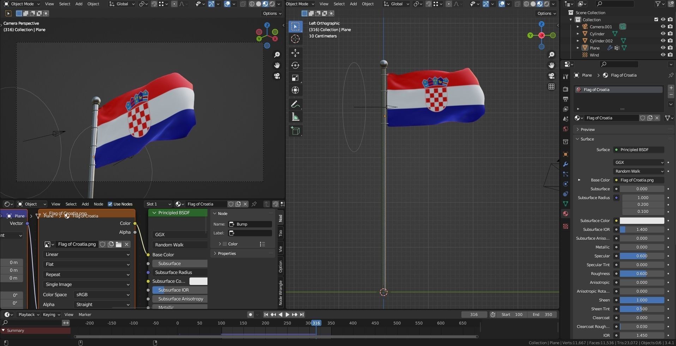
Task: Open the Particles properties tab
Action: tap(566, 174)
